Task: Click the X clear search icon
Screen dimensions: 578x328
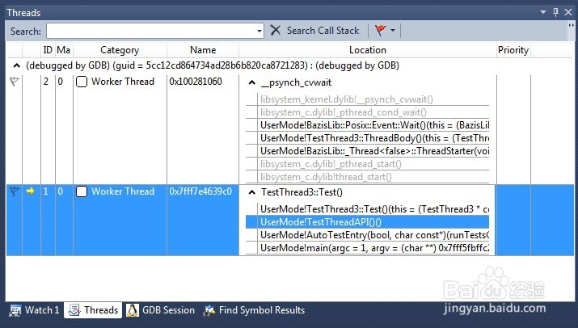Action: coord(276,30)
